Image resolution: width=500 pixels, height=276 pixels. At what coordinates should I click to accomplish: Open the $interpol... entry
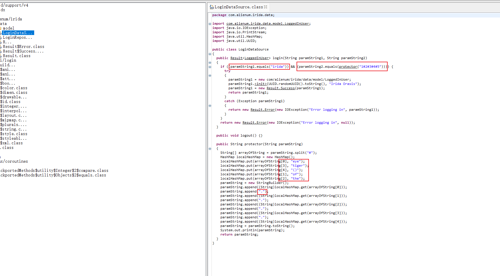tap(13, 111)
